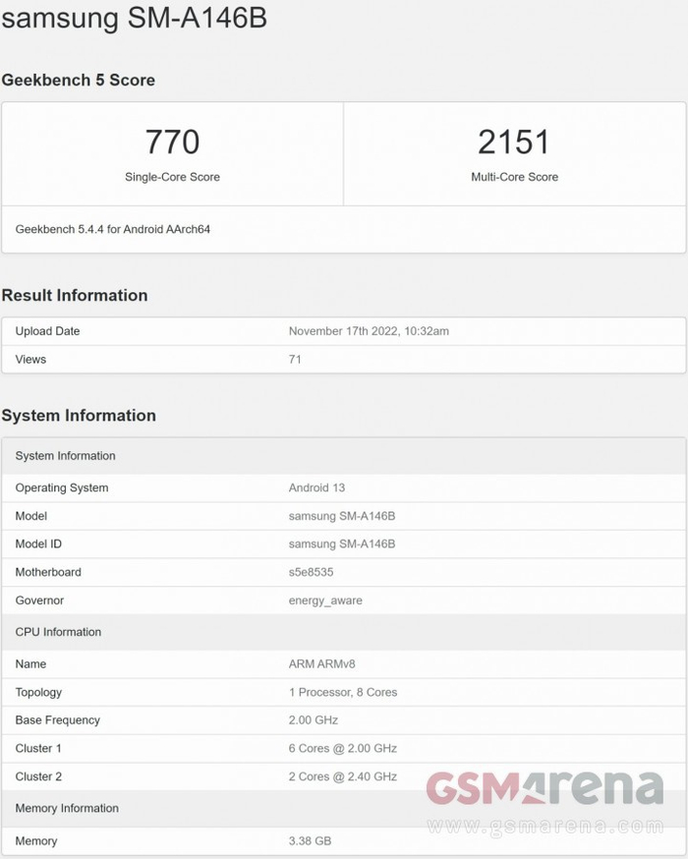
Task: Select samsung SM-A146B in the Model row
Action: [342, 516]
